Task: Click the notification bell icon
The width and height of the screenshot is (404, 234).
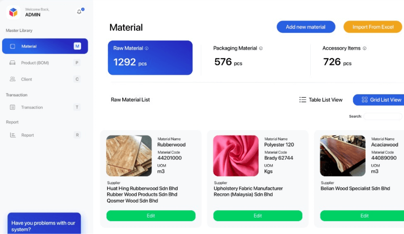Action: point(79,12)
